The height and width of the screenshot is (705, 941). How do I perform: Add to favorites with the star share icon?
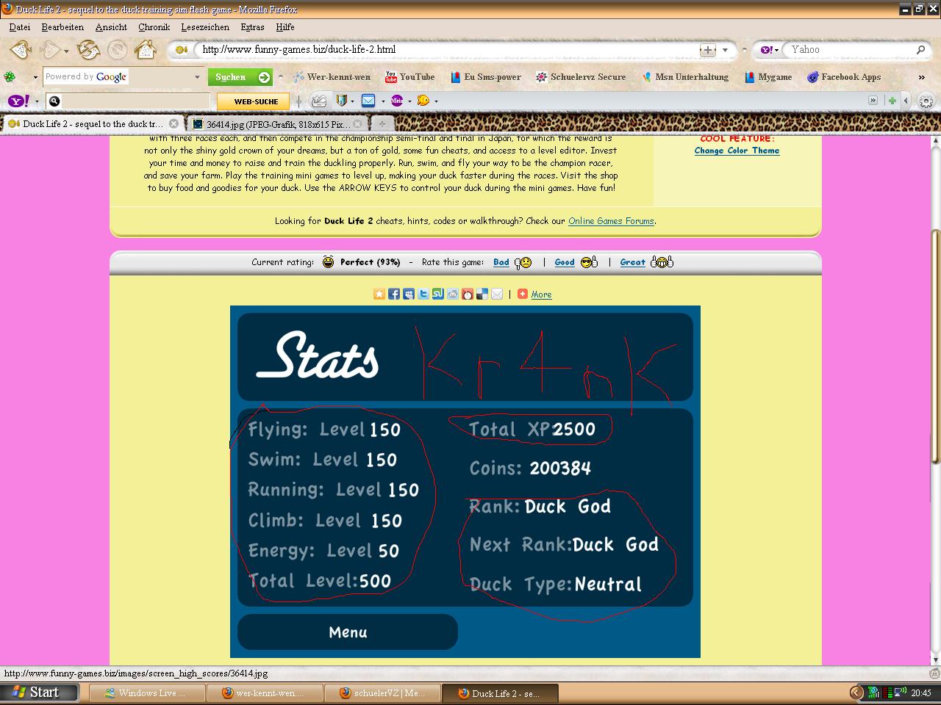coord(379,294)
